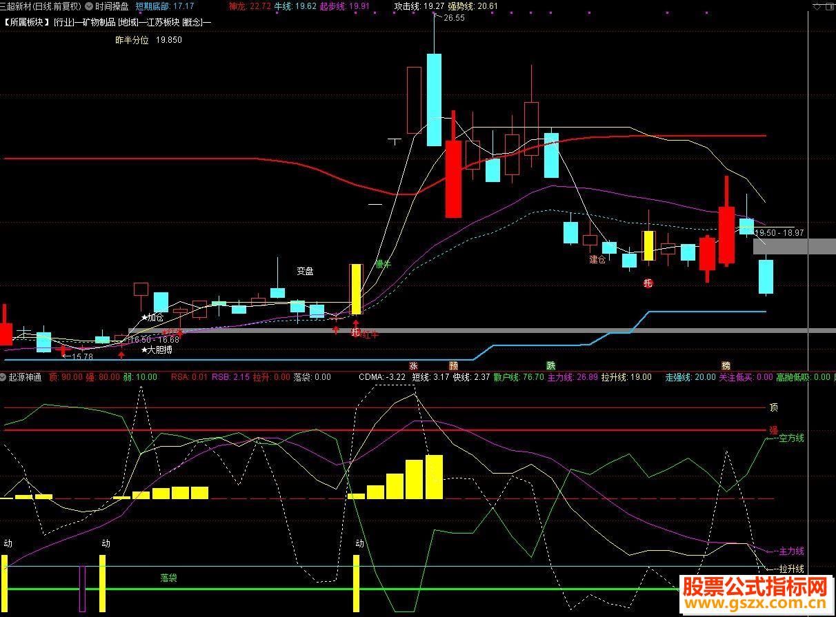
Task: Select the 昨半分位 19.850 label
Action: tap(149, 40)
